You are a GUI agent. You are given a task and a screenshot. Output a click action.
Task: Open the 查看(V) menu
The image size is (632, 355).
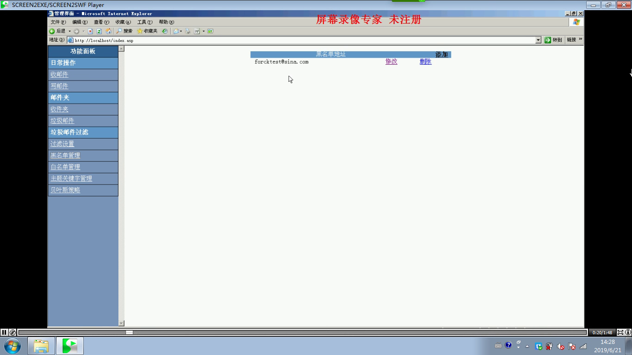click(x=101, y=22)
